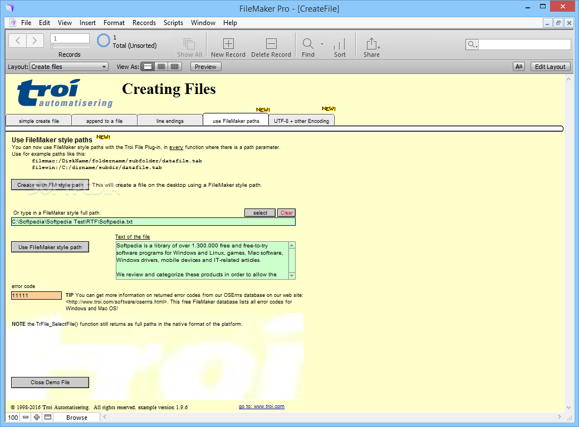
Task: Zoom in with plus icon
Action: 37,417
